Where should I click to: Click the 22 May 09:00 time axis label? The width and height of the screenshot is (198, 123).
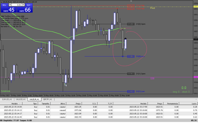(114, 95)
